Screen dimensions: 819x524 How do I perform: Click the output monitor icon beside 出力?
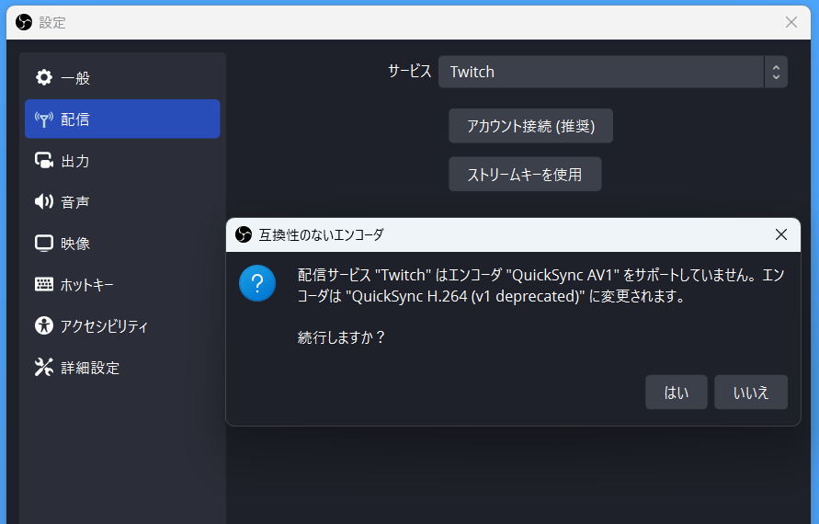44,160
